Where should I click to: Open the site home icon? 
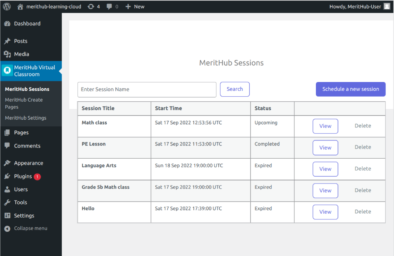(20, 7)
